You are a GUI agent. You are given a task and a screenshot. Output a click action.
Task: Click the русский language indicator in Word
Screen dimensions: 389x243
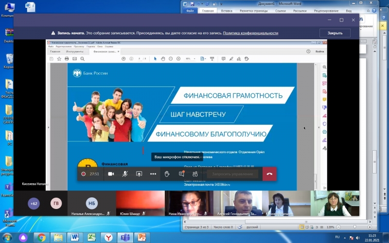(x=252, y=227)
